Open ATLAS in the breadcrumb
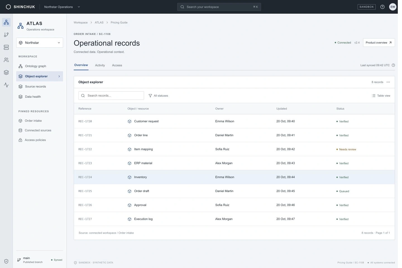Viewport: 402px width, 268px height. click(99, 23)
